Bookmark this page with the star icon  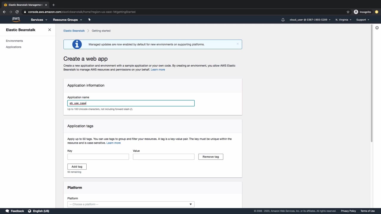[x=348, y=12]
